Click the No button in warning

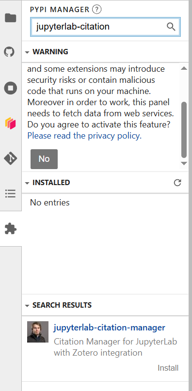pyautogui.click(x=44, y=159)
